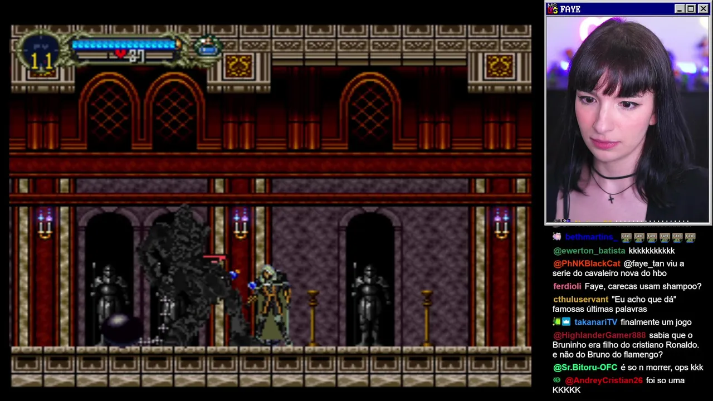Click the @PhNKBlackCat username
Image resolution: width=713 pixels, height=401 pixels.
[587, 263]
